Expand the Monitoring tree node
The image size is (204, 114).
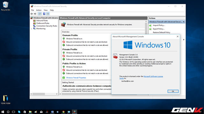[x=32, y=29]
